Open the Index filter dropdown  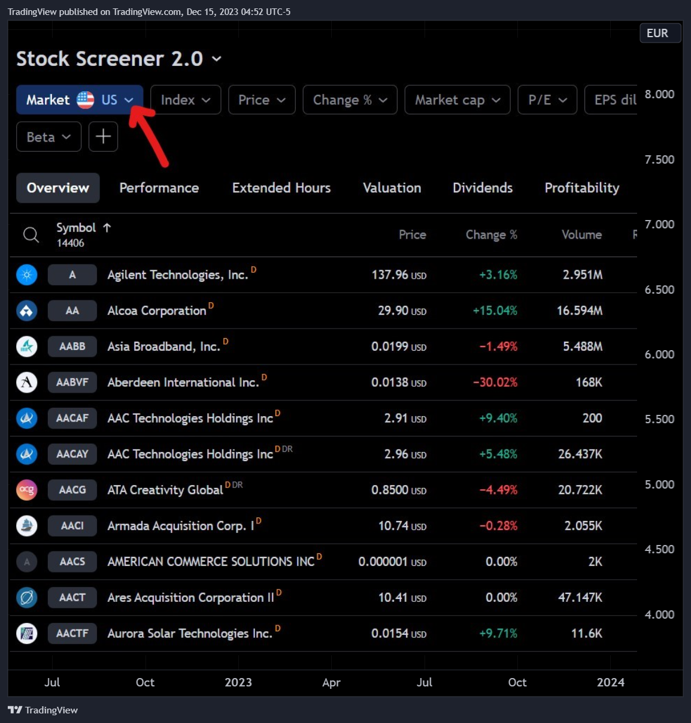pyautogui.click(x=186, y=100)
